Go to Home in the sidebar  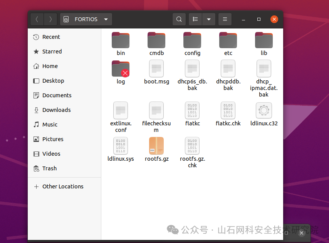[x=64, y=66]
